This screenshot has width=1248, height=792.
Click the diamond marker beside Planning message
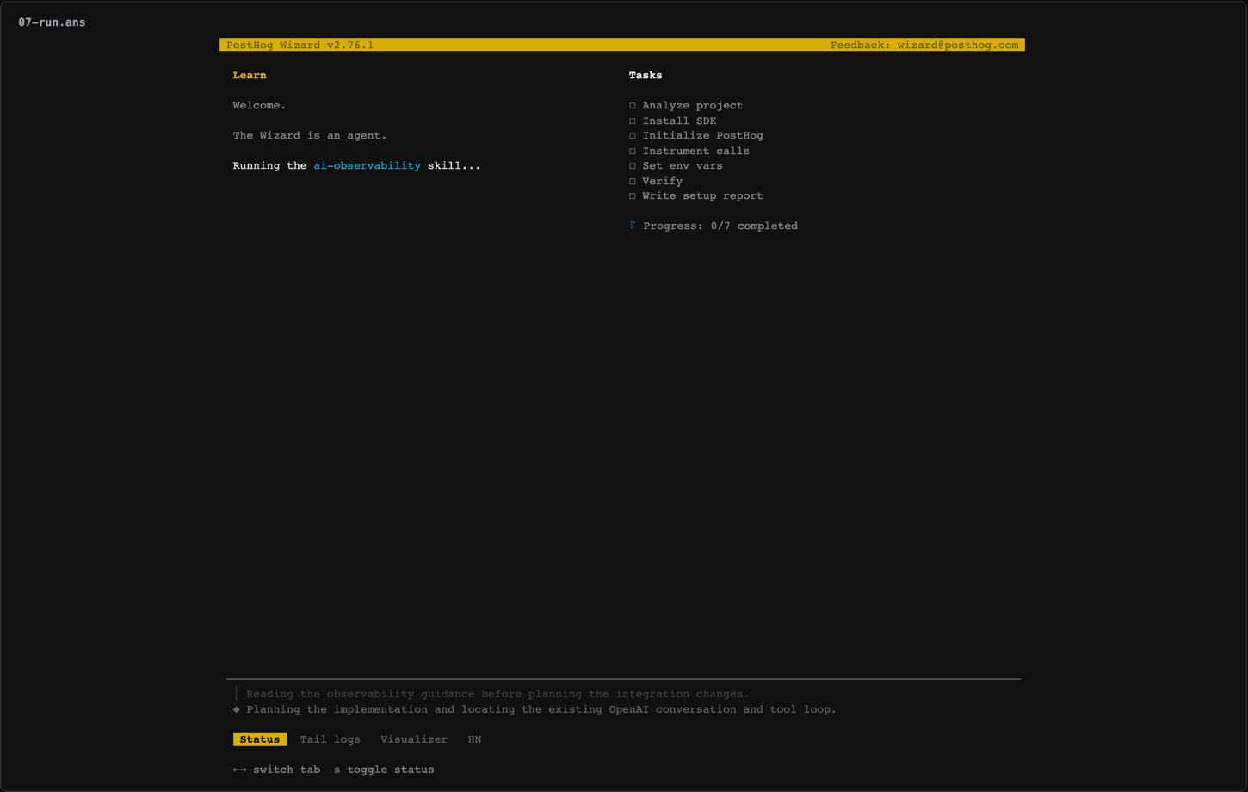click(x=237, y=709)
